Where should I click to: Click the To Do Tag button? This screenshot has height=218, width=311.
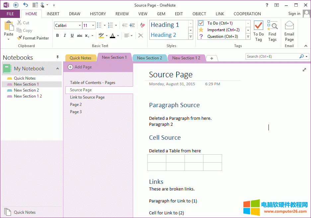point(258,31)
